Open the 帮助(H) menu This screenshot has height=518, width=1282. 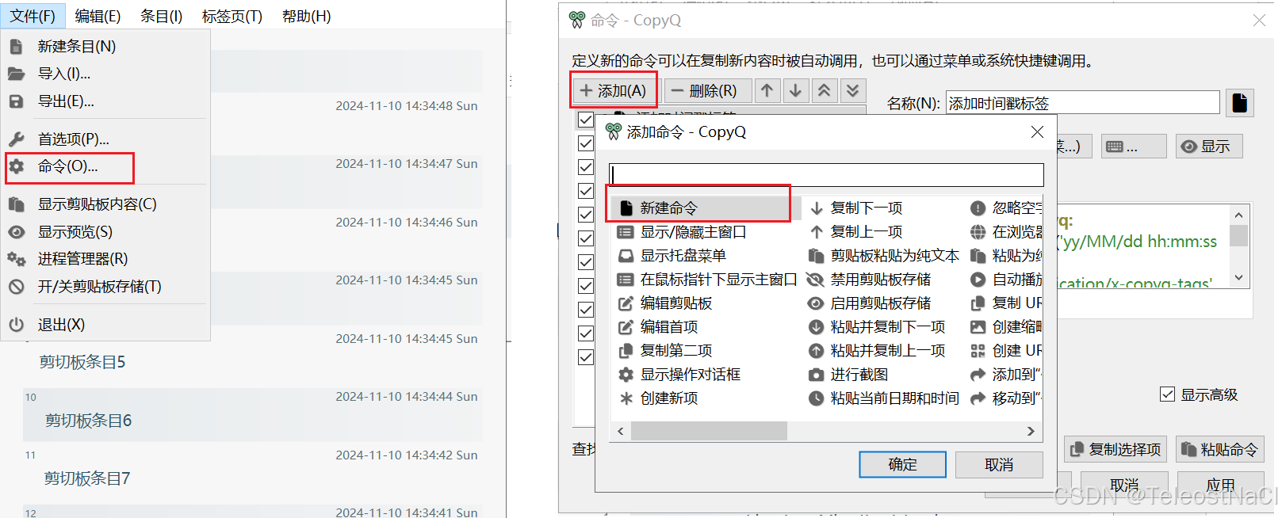[x=307, y=16]
